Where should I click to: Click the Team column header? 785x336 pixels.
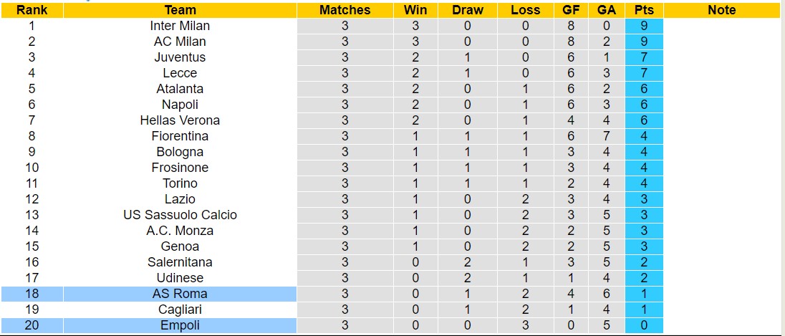coord(180,10)
